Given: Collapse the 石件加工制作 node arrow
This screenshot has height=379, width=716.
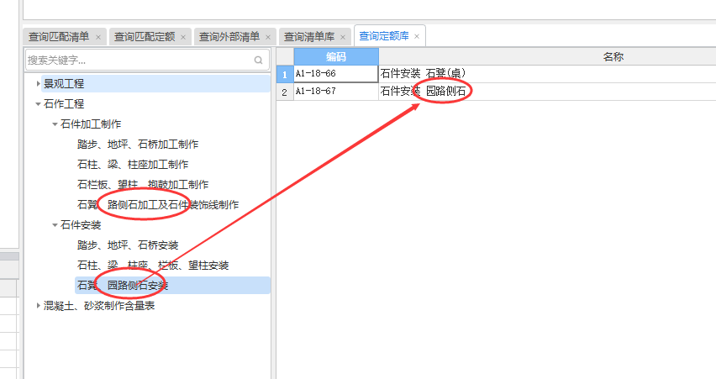Looking at the screenshot, I should coord(55,124).
